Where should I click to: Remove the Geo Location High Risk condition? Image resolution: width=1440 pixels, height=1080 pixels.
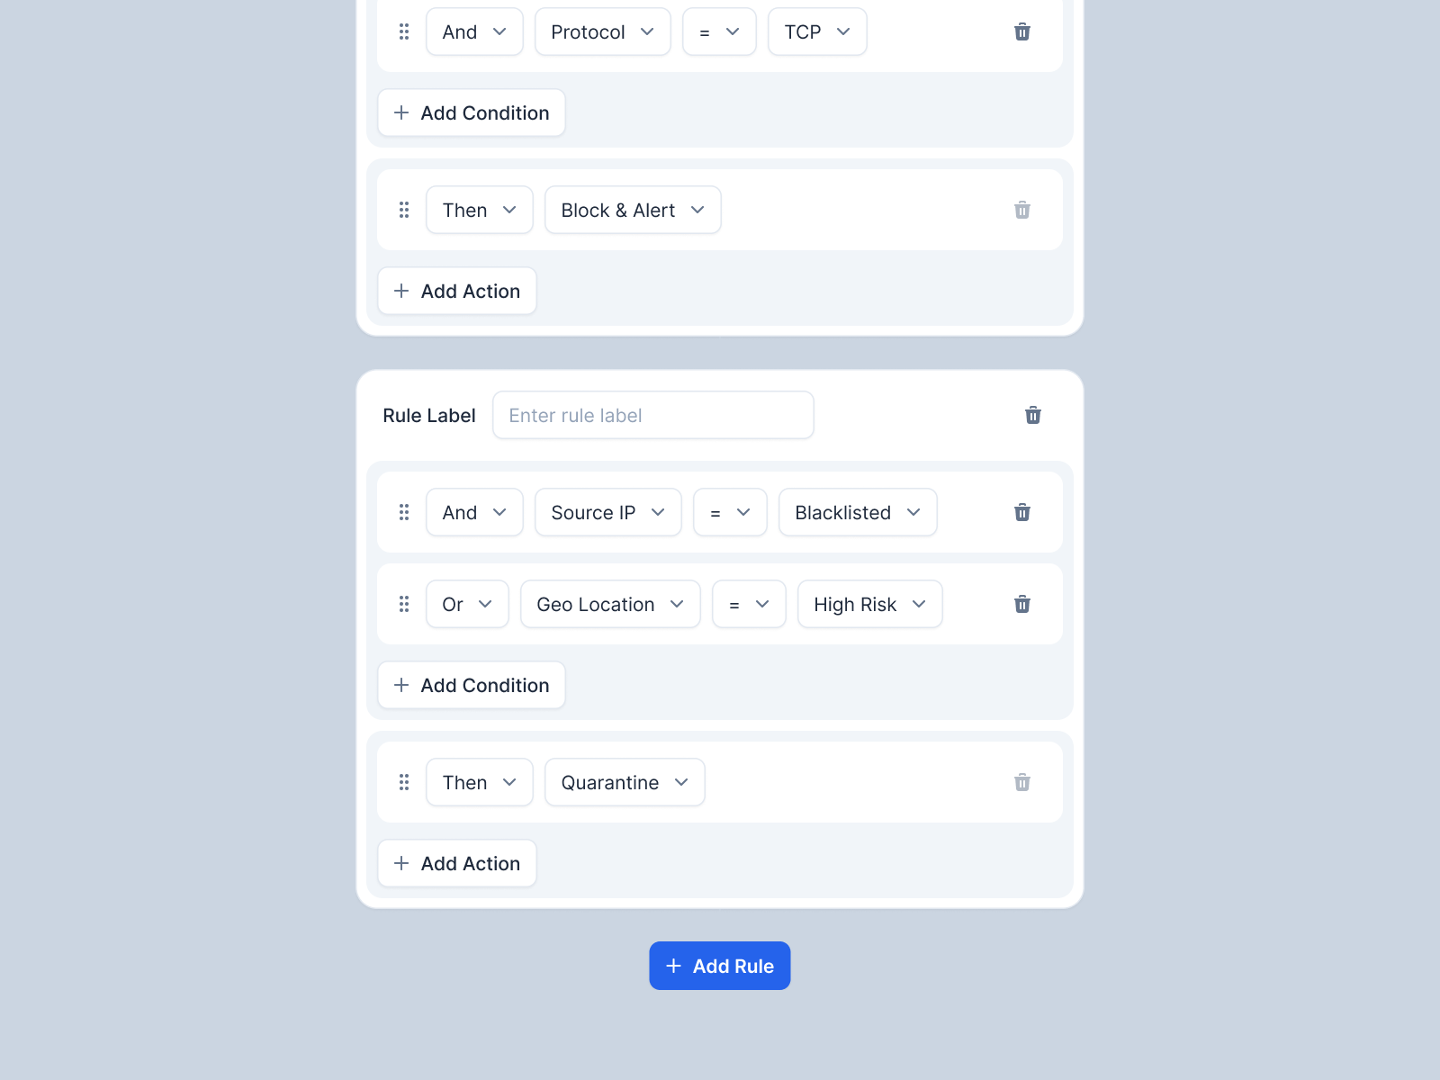pos(1021,605)
